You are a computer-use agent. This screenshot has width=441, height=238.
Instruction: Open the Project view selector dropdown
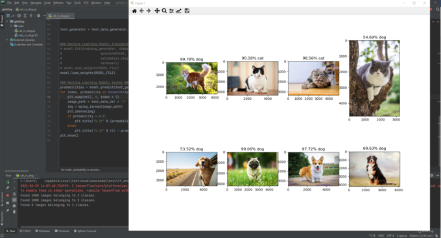(10, 16)
